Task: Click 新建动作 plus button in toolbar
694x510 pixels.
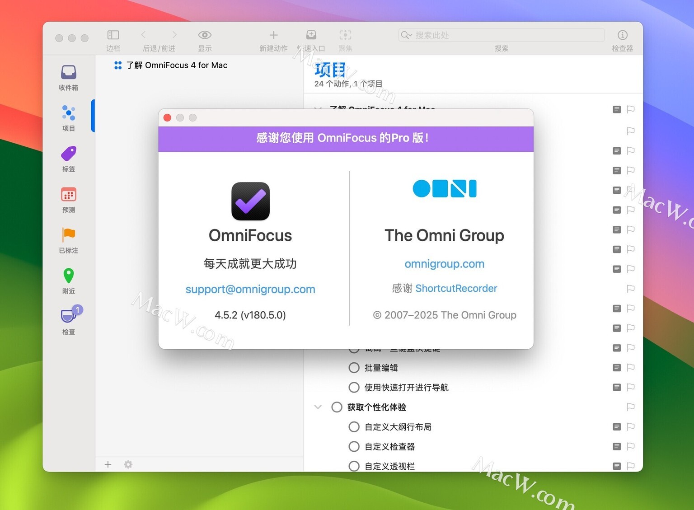Action: click(x=273, y=35)
